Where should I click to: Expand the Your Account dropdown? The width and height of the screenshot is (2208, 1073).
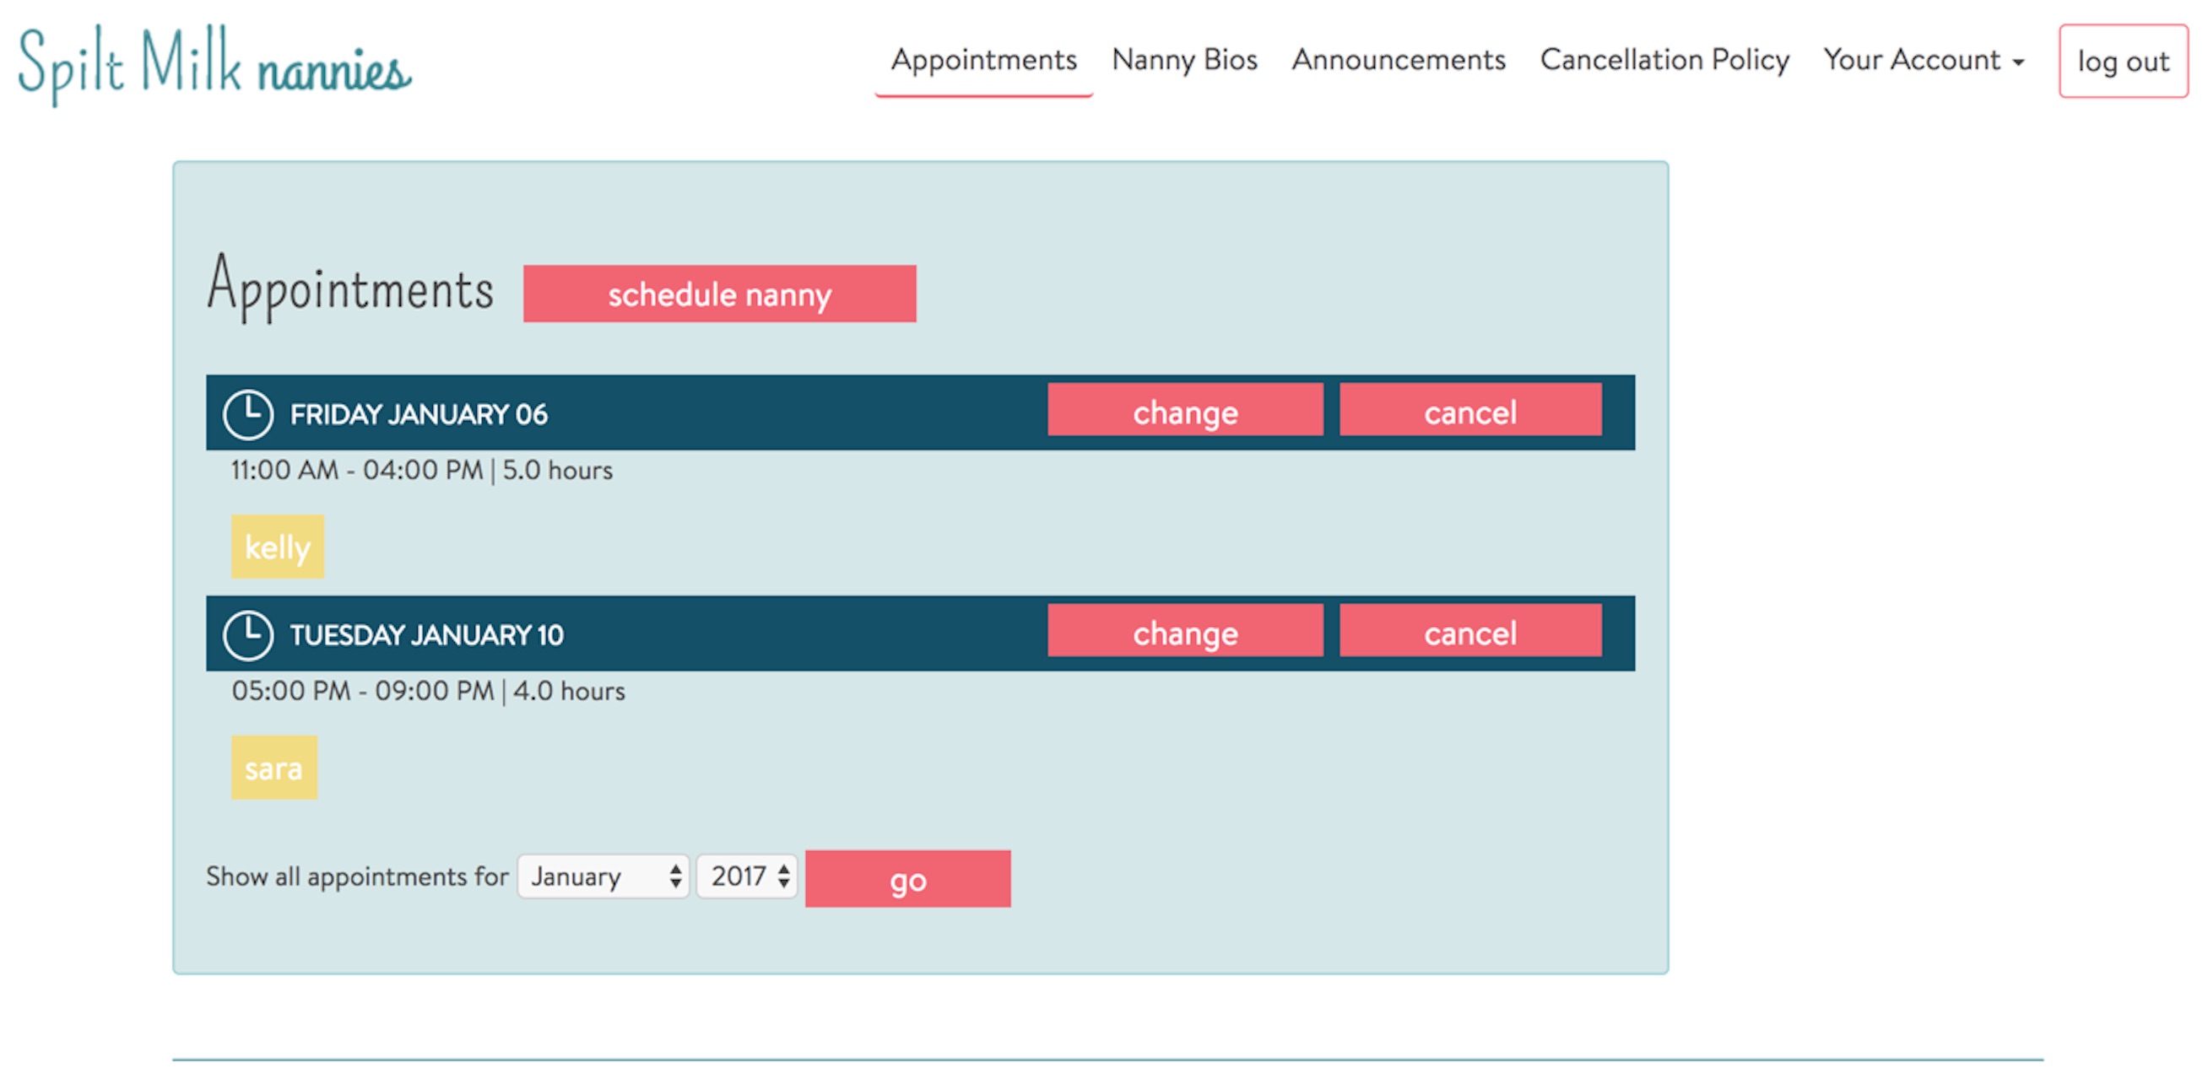pyautogui.click(x=1924, y=60)
